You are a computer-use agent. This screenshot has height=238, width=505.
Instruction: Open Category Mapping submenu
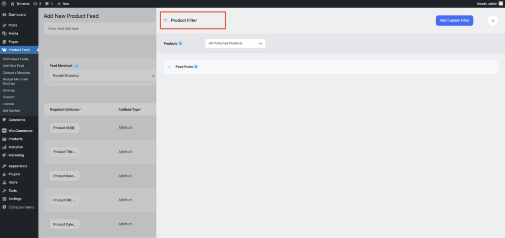(16, 73)
